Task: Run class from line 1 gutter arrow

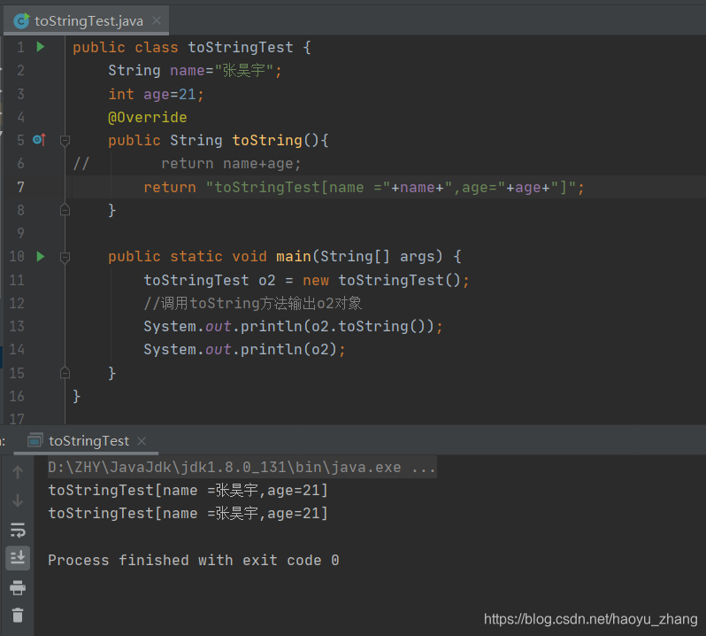Action: (x=41, y=46)
